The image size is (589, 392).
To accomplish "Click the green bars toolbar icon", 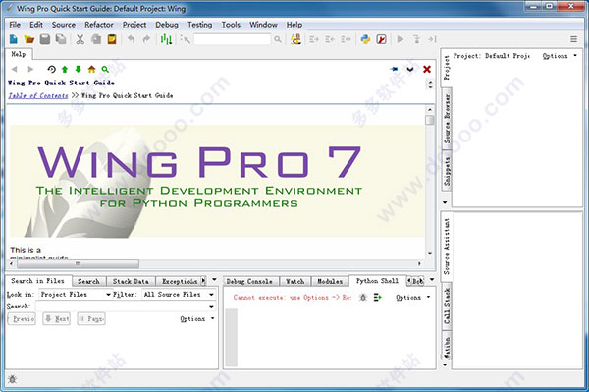I will (x=166, y=39).
